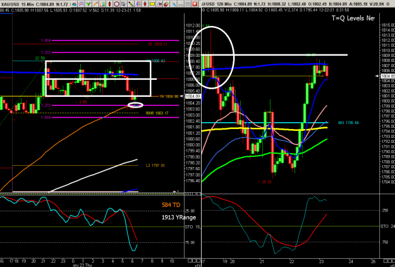This screenshot has height=267, width=395.
Task: Click the 1812.00 price on 15-Min scale
Action: tap(193, 25)
